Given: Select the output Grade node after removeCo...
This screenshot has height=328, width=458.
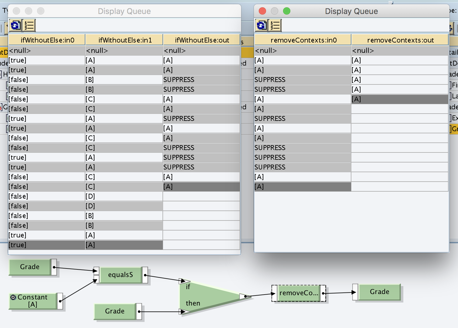Looking at the screenshot, I should [380, 292].
